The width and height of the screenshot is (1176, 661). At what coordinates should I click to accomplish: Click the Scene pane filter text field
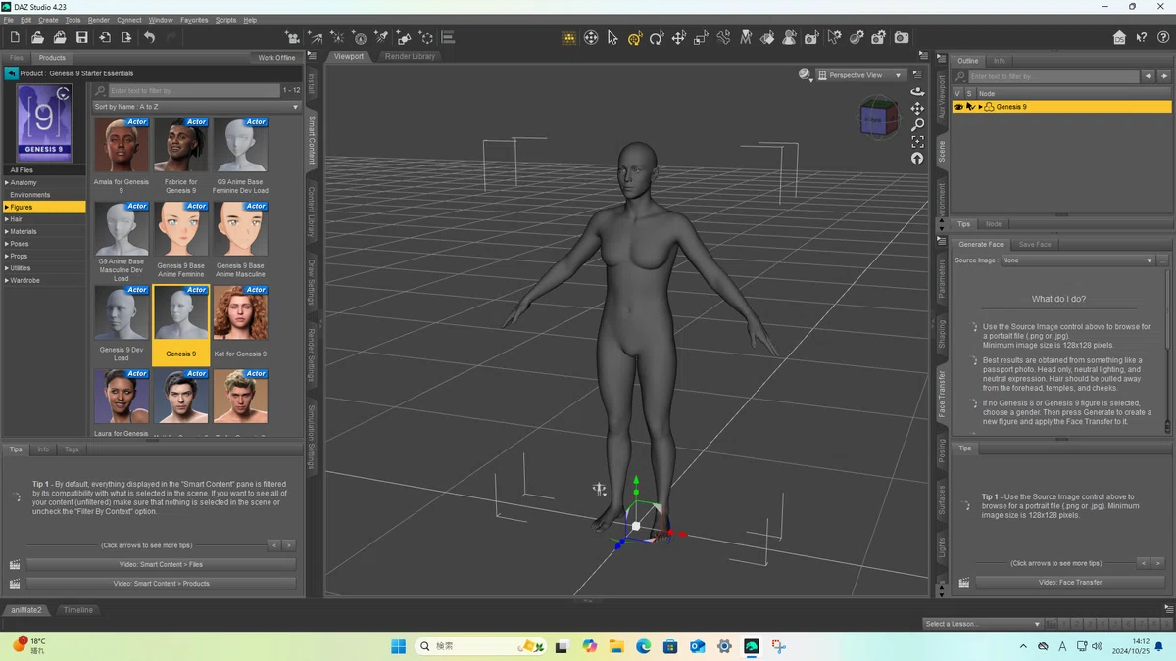click(x=1053, y=76)
